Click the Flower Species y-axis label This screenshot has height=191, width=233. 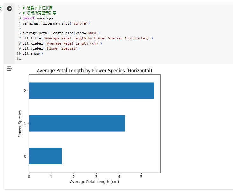(20, 124)
